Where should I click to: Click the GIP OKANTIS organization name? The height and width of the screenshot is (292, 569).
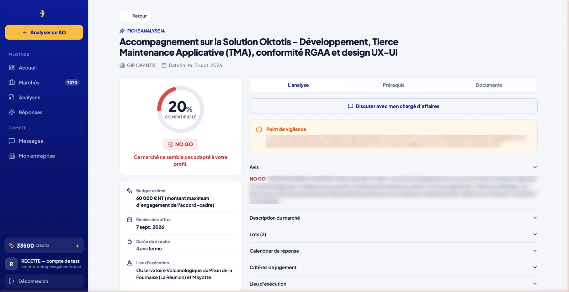coord(141,65)
